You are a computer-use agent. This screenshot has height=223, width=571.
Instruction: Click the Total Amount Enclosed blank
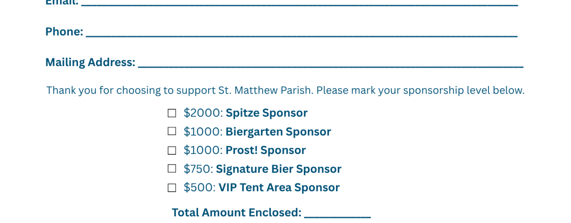337,214
